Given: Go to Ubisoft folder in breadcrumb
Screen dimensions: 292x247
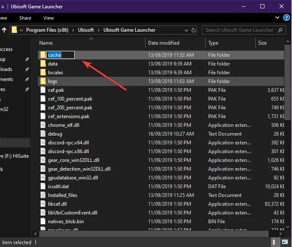Looking at the screenshot, I should [x=86, y=30].
